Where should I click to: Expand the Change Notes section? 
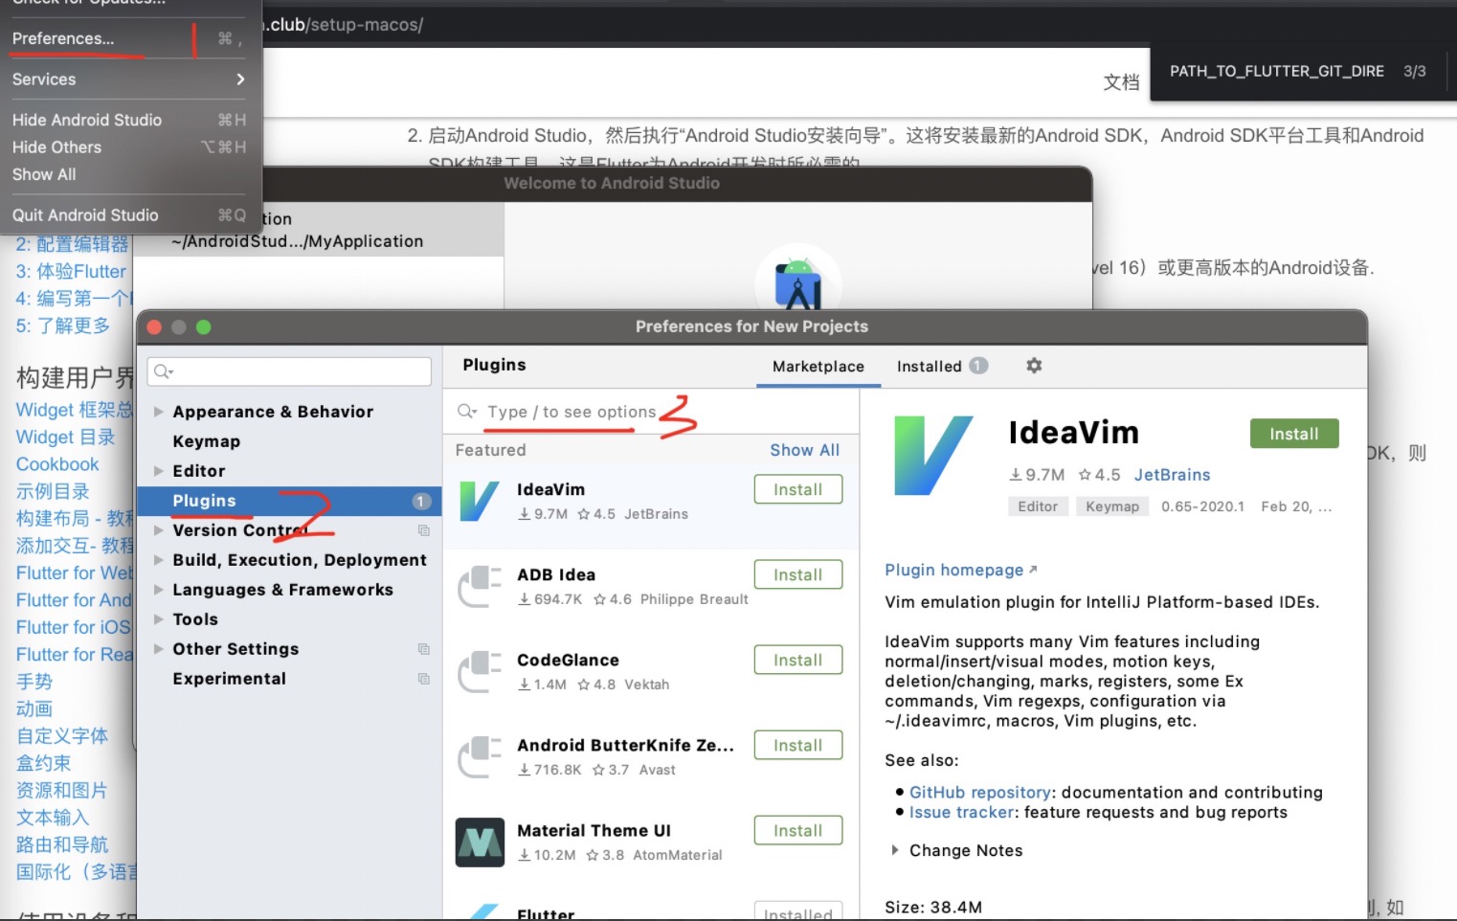click(x=894, y=850)
